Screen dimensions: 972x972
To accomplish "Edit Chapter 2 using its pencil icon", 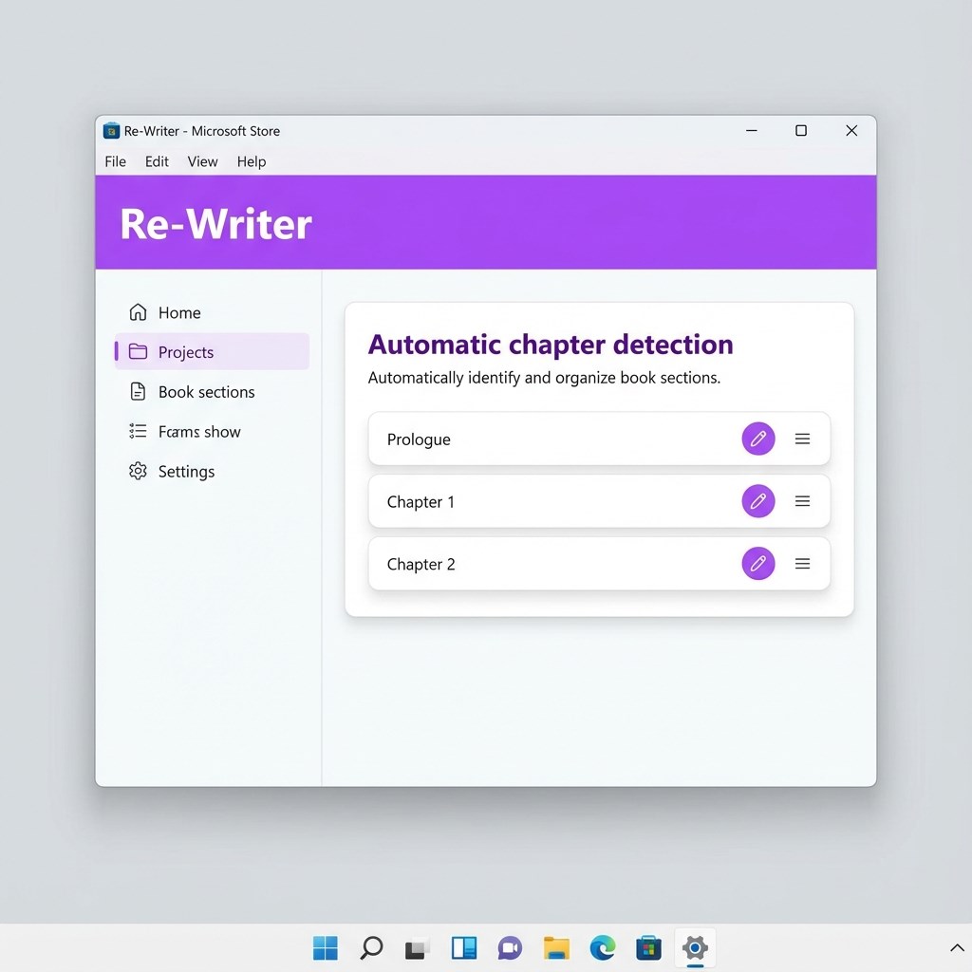I will [757, 563].
